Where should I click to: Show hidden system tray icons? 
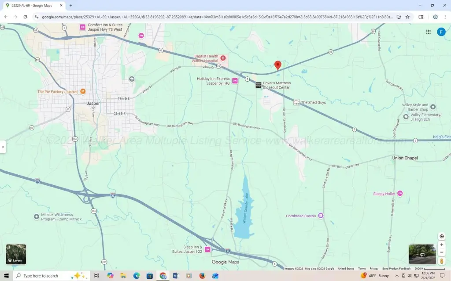397,276
